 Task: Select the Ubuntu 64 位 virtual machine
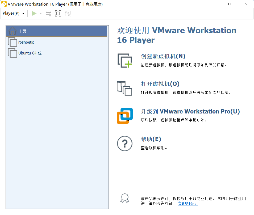tap(57, 53)
